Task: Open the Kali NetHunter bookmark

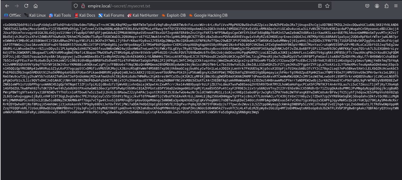Action: [x=143, y=15]
